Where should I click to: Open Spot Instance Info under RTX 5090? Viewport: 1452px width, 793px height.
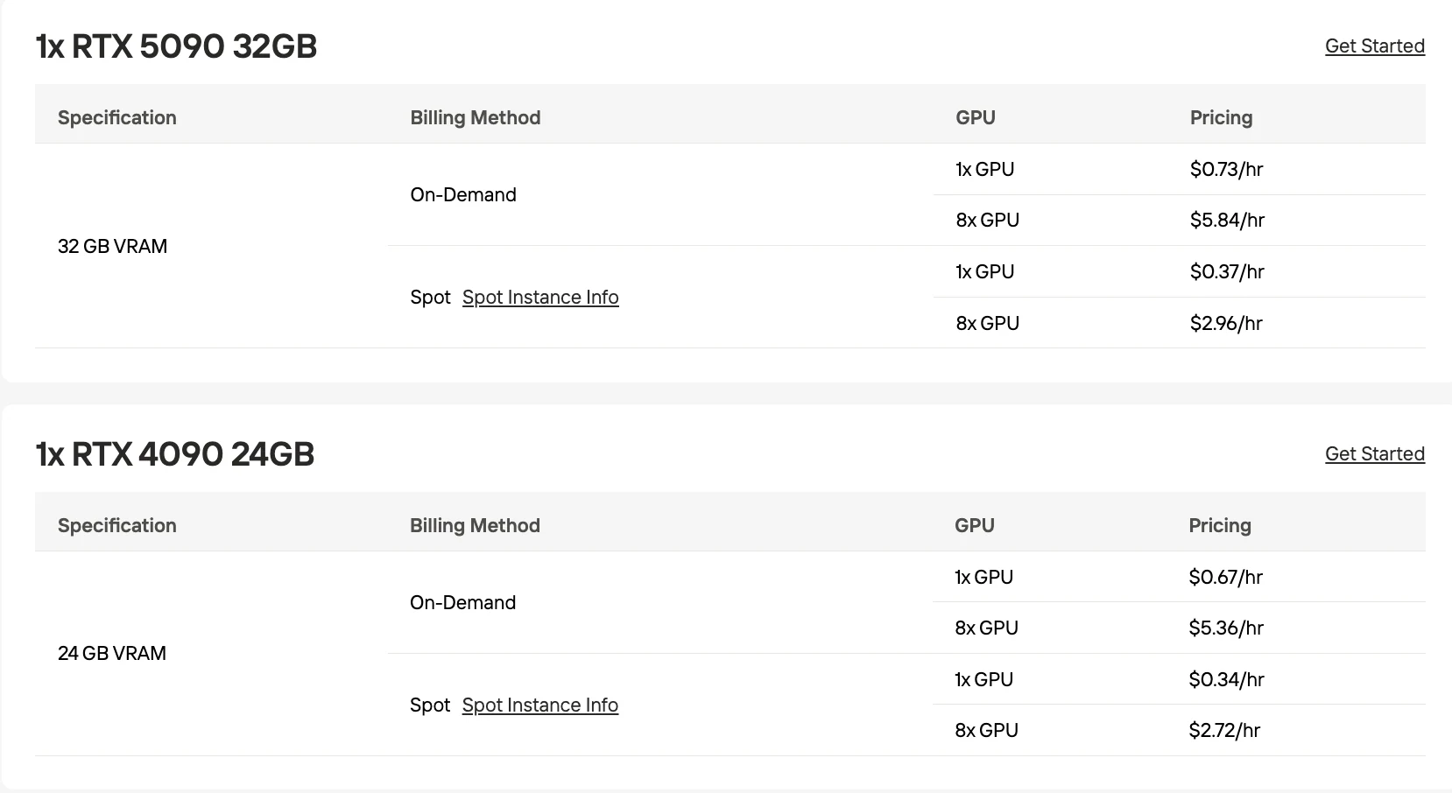[x=540, y=297]
